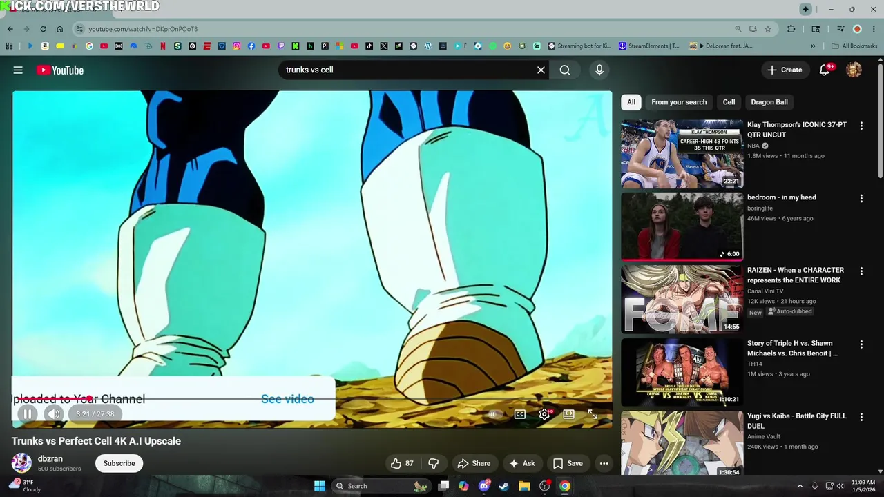Open File Explorer from the taskbar

point(524,486)
